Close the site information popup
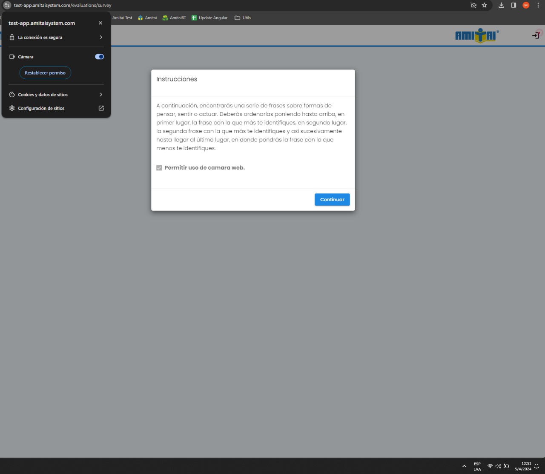This screenshot has width=545, height=474. point(100,23)
